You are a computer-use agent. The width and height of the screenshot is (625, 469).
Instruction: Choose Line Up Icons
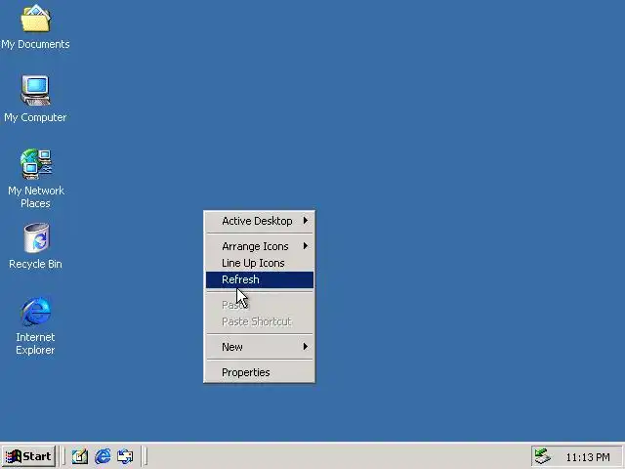click(260, 263)
